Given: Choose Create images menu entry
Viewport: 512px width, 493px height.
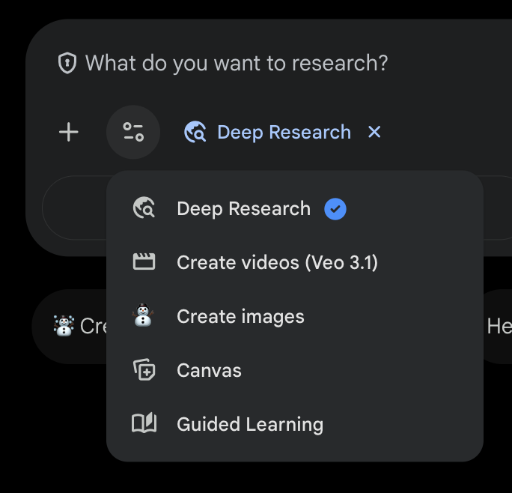Looking at the screenshot, I should pyautogui.click(x=294, y=316).
